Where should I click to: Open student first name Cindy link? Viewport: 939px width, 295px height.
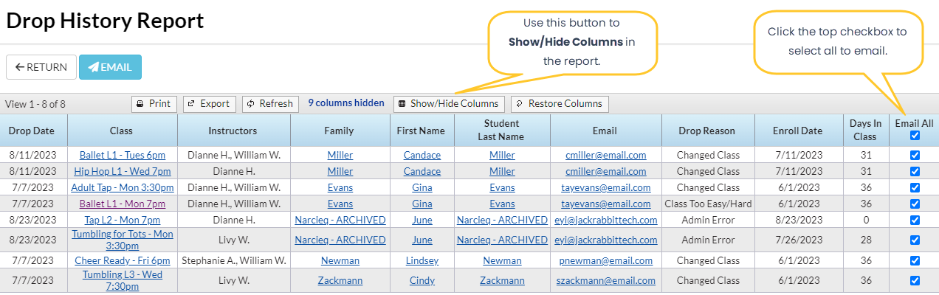pos(422,280)
